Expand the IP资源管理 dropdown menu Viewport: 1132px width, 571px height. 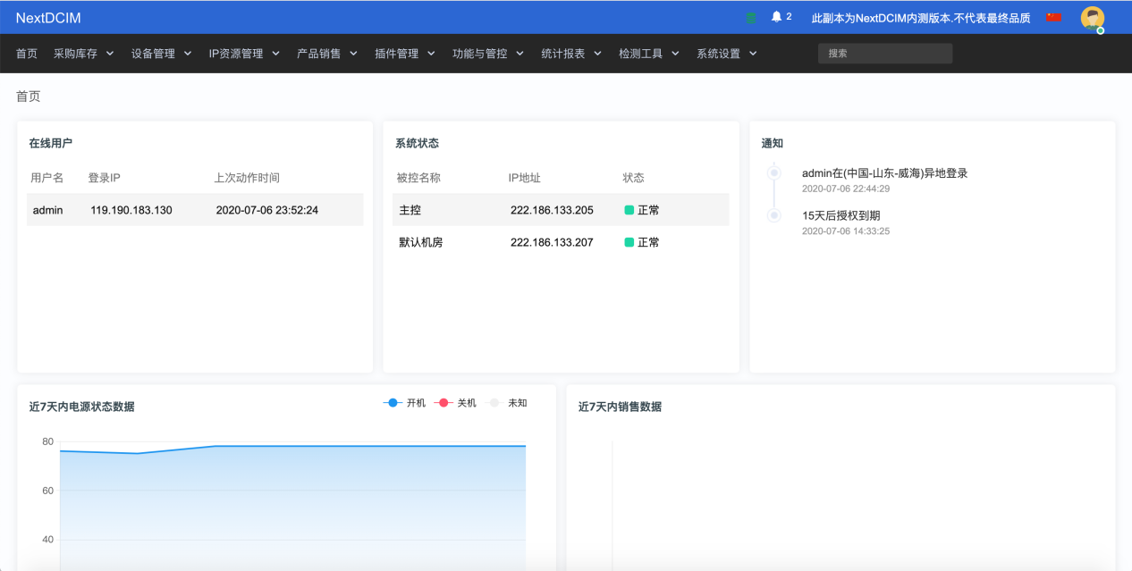[244, 54]
